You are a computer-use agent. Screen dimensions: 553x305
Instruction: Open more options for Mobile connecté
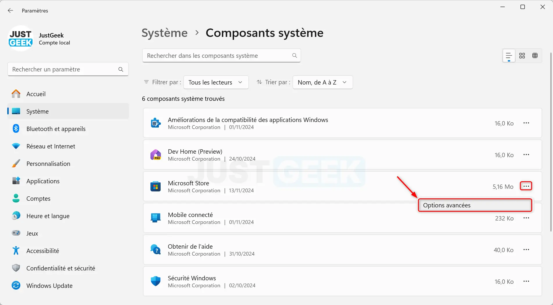tap(526, 218)
